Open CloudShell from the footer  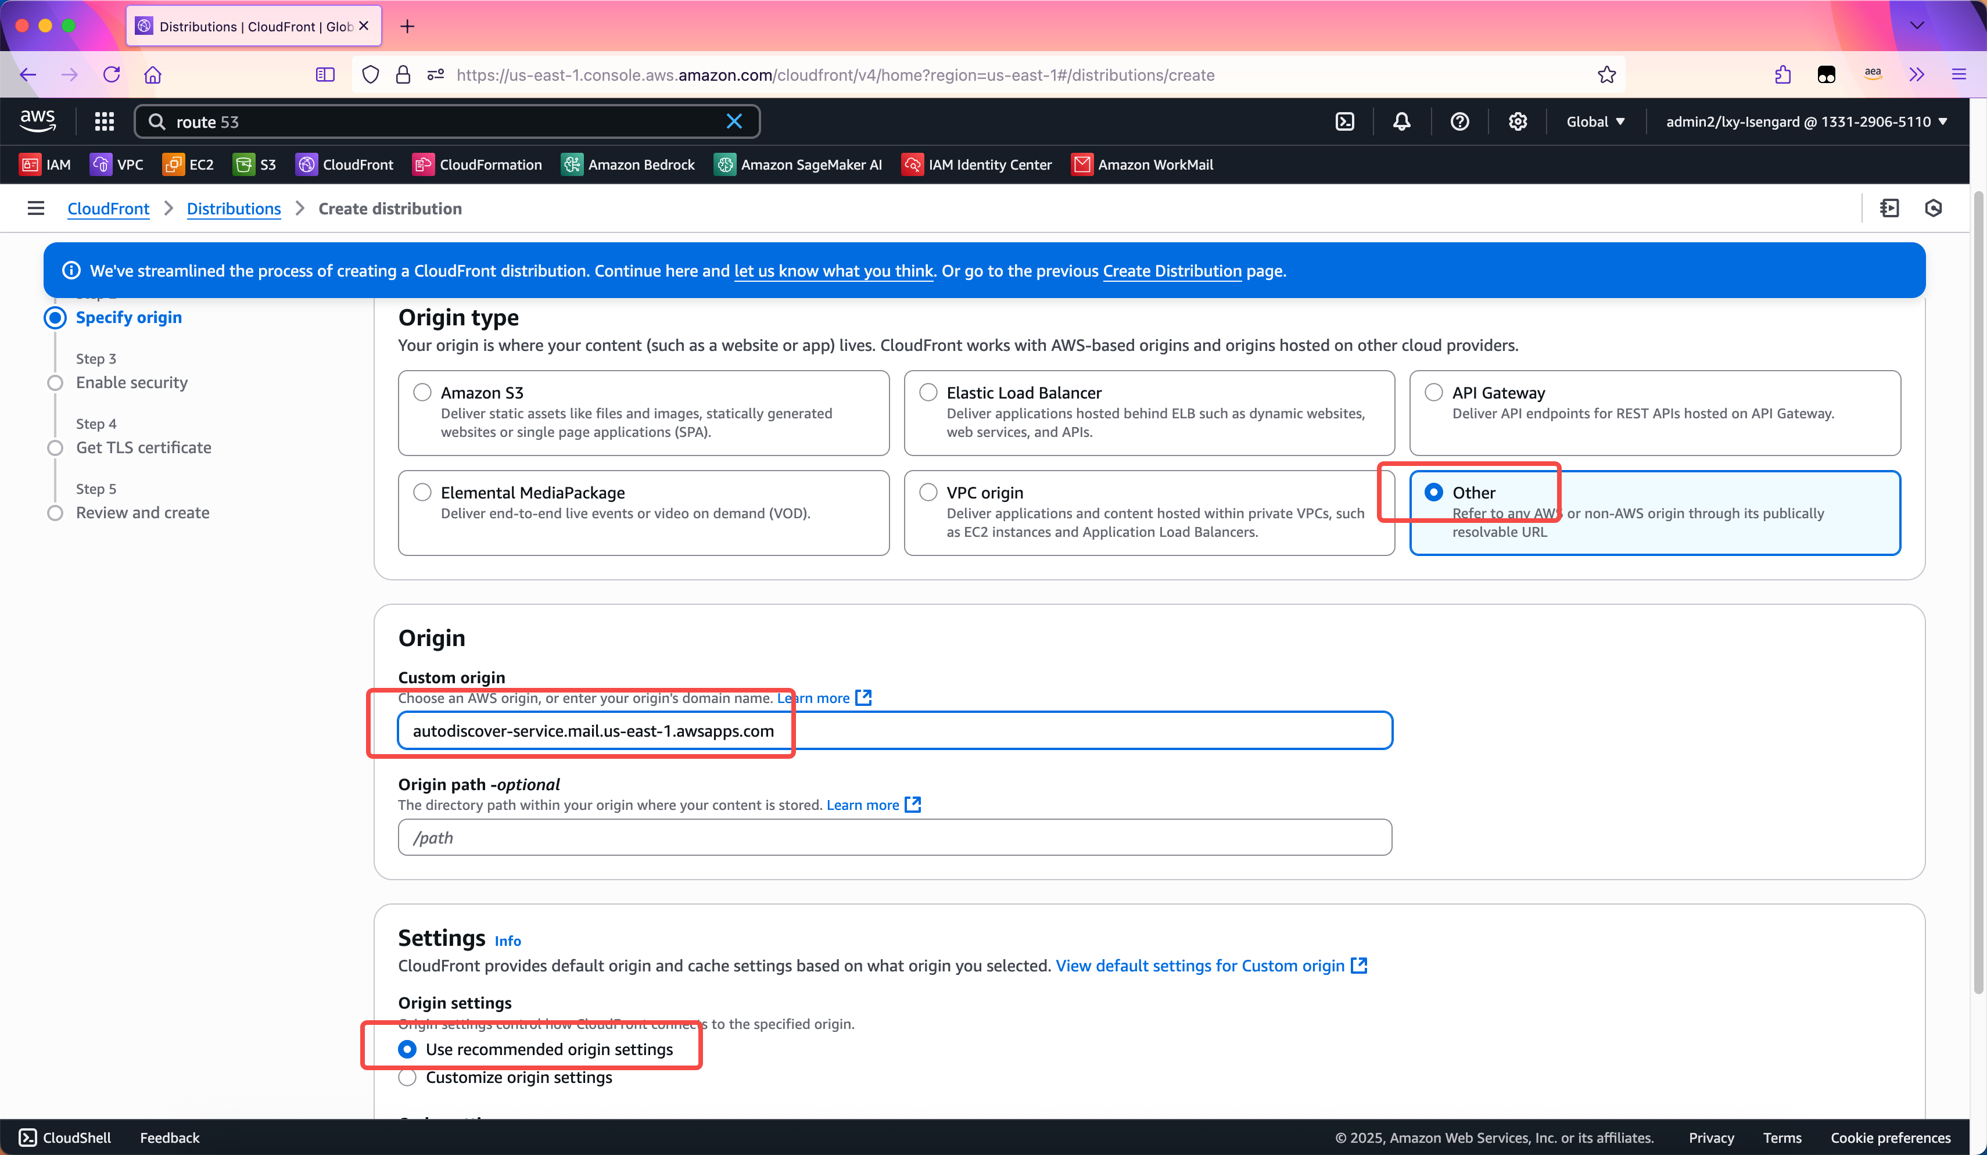[66, 1138]
